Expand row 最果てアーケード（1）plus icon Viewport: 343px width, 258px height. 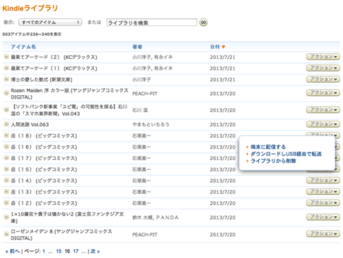6,68
